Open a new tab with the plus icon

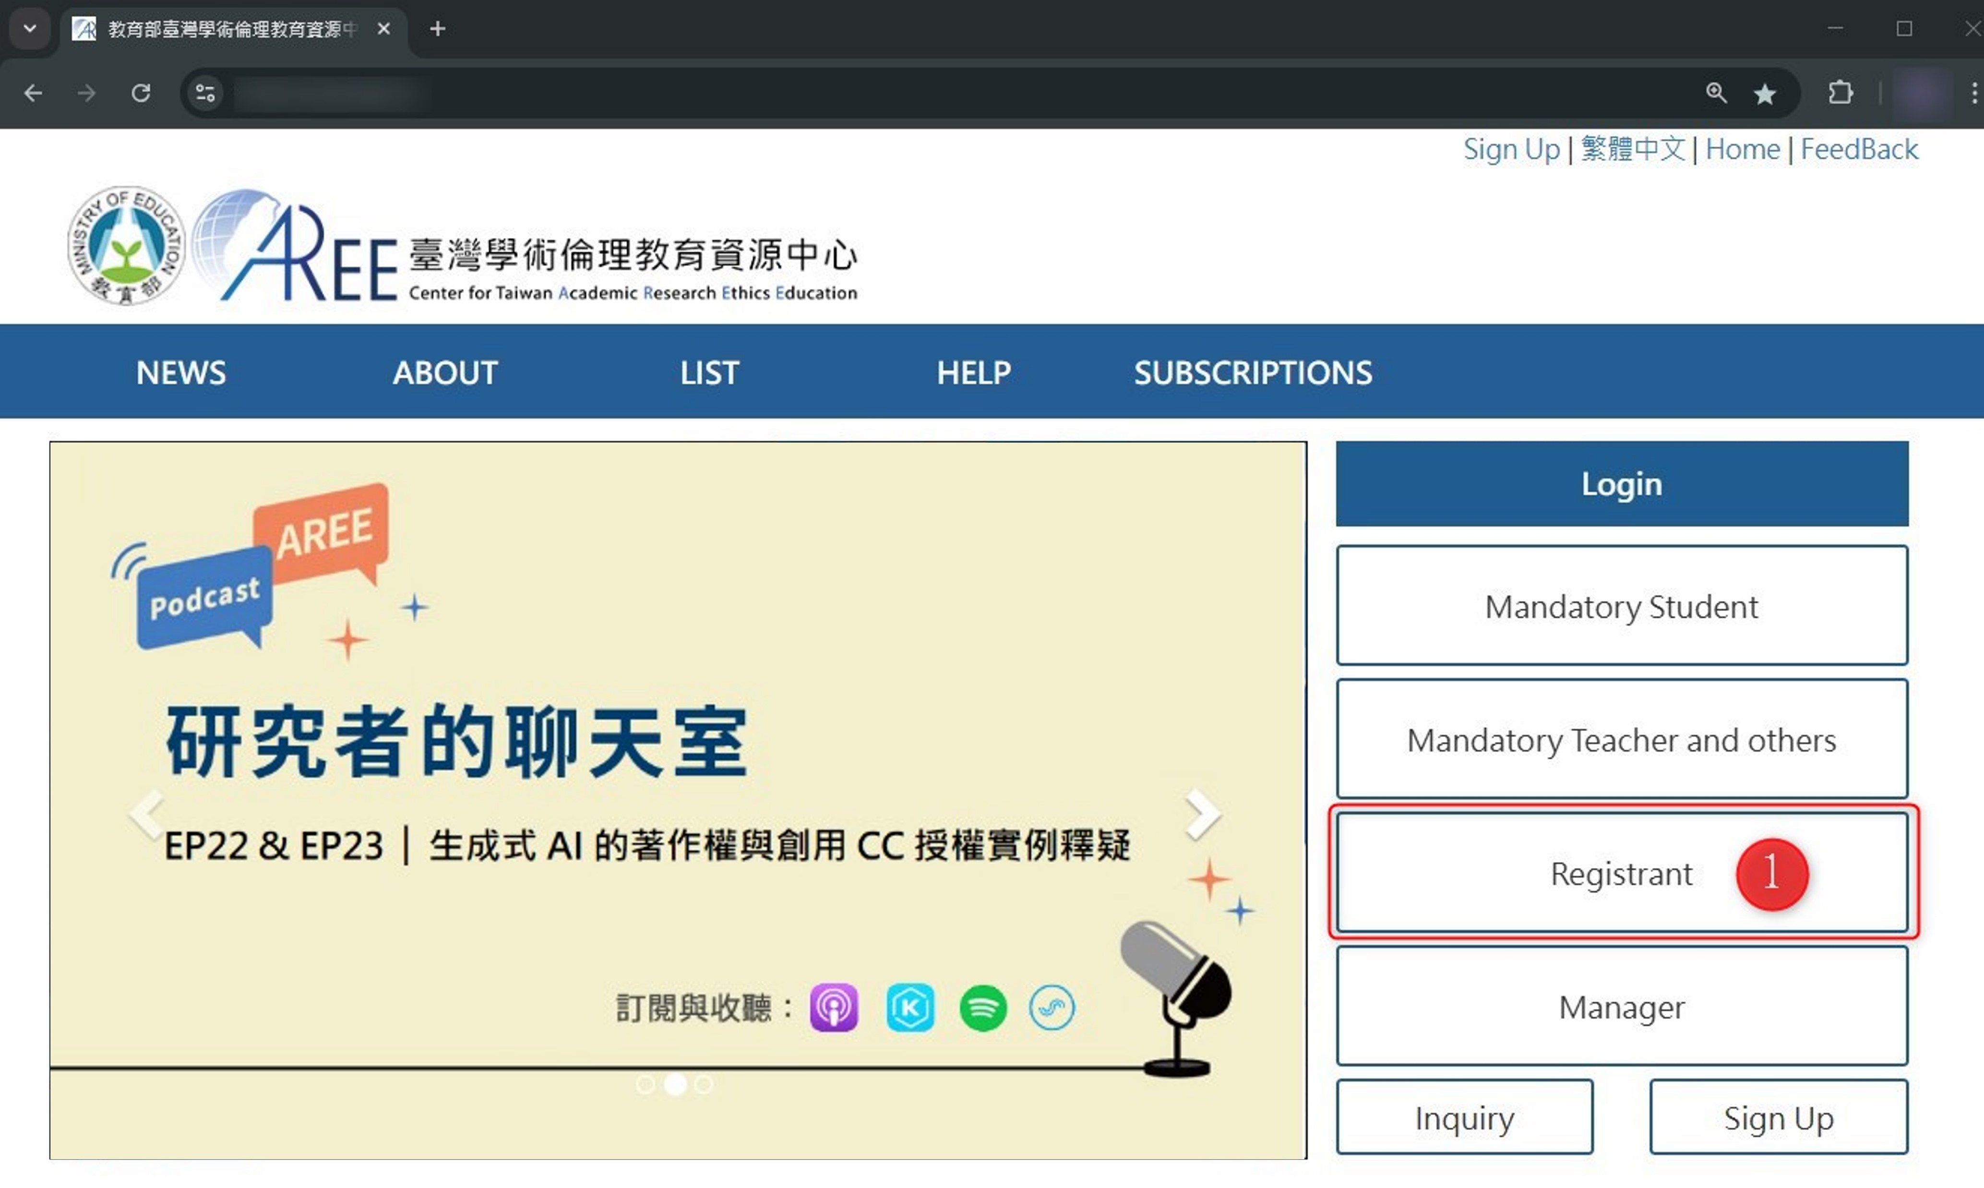(x=437, y=29)
